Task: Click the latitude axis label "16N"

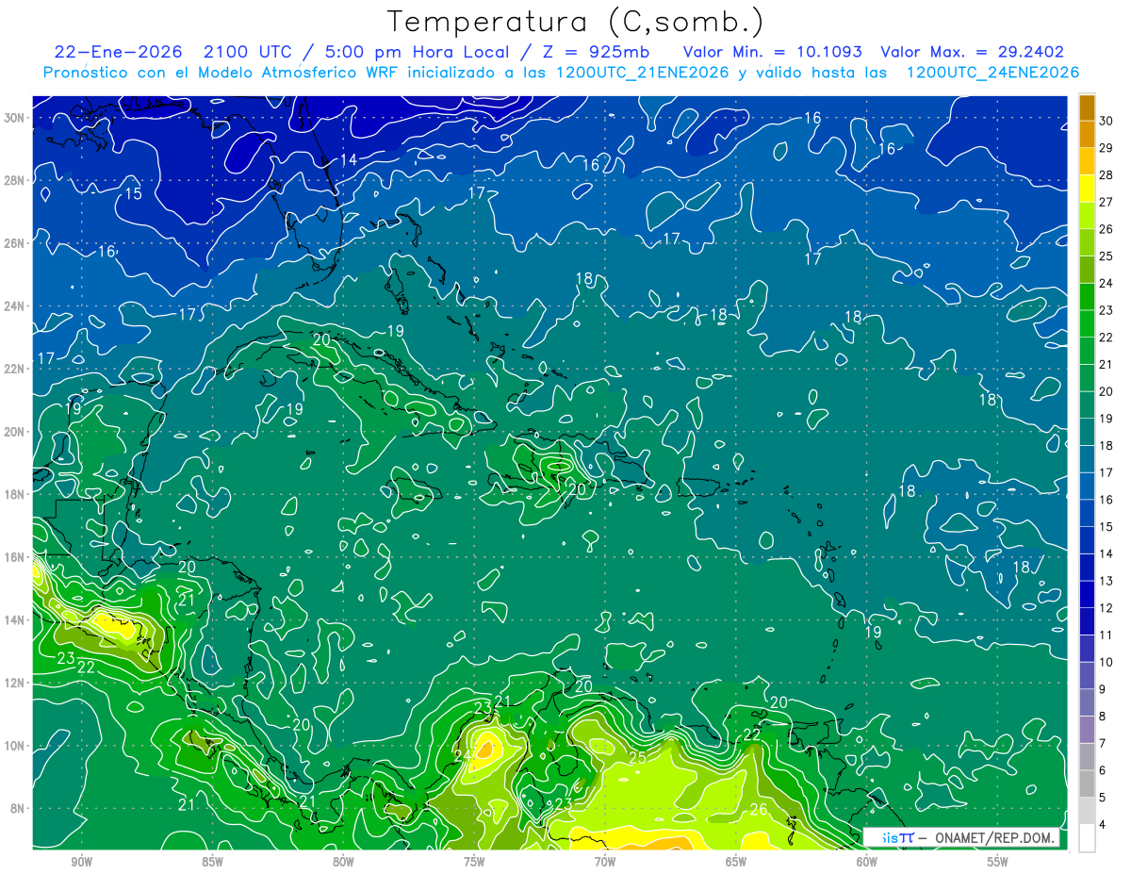Action: [15, 556]
